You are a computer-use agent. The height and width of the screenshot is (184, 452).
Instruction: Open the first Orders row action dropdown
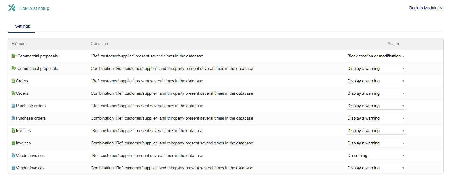[x=376, y=81]
